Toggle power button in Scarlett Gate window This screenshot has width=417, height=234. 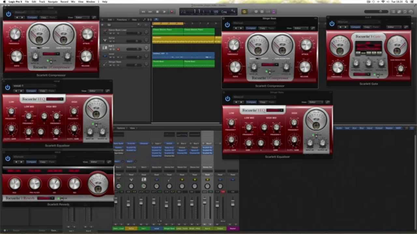click(332, 23)
